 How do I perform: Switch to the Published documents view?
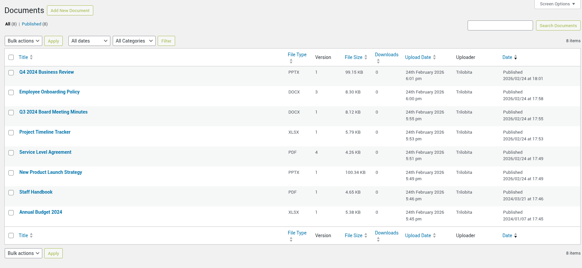click(32, 24)
